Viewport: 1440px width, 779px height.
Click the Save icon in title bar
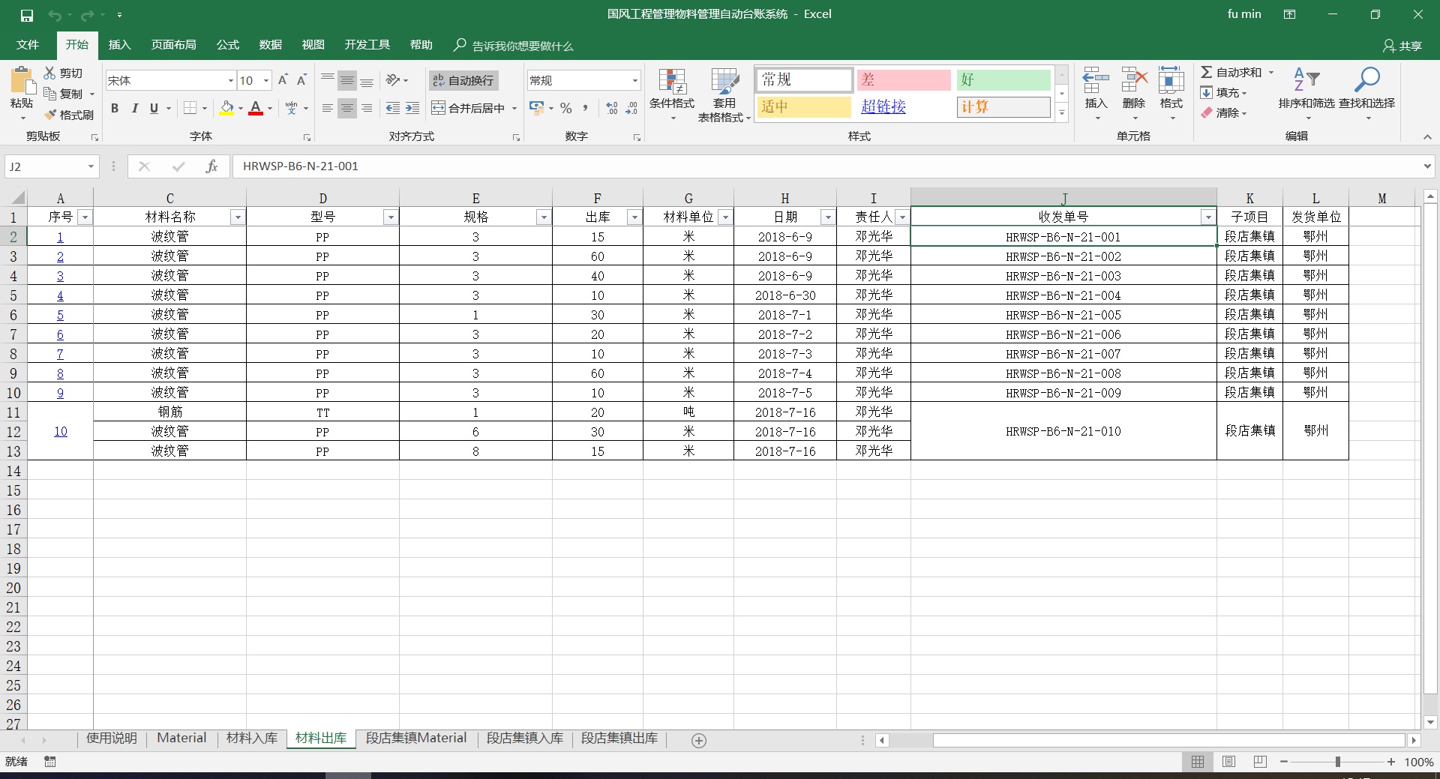pyautogui.click(x=26, y=15)
